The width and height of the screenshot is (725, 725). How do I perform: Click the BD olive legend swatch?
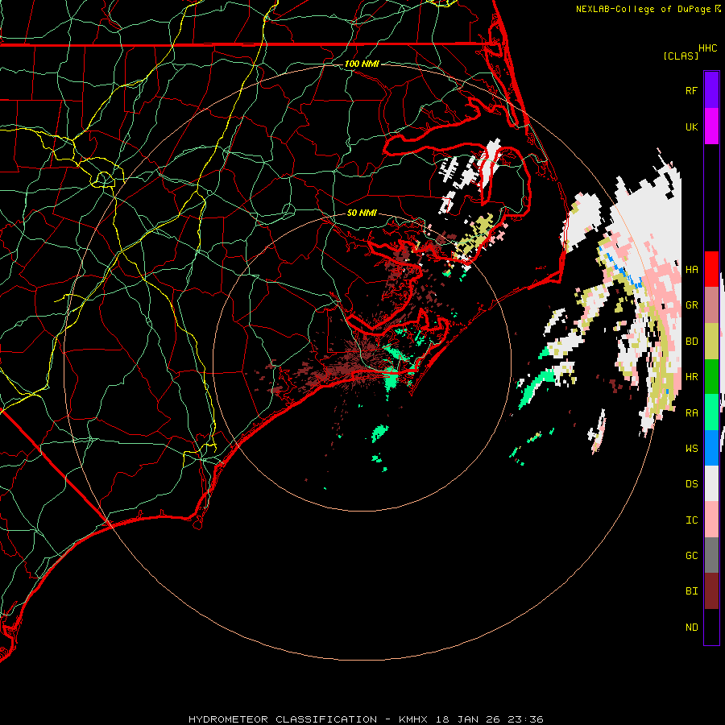(x=711, y=342)
